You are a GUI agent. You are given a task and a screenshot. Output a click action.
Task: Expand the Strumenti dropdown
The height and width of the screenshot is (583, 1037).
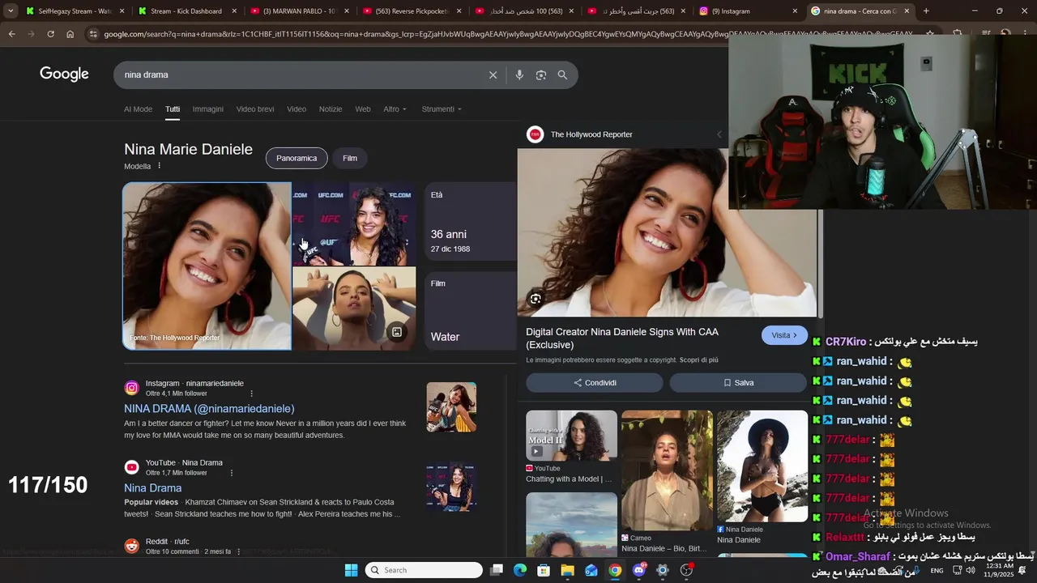coord(442,109)
